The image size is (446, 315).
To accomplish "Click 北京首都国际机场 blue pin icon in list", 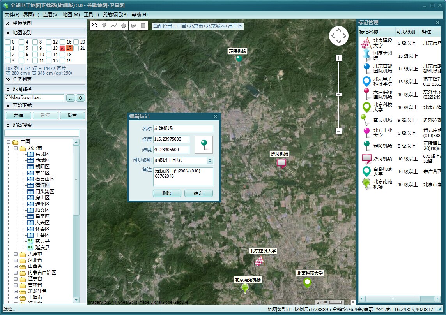I will click(x=366, y=69).
